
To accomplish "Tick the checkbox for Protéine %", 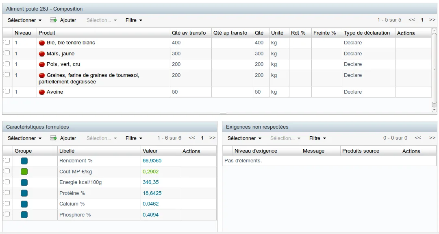I will 8,192.
